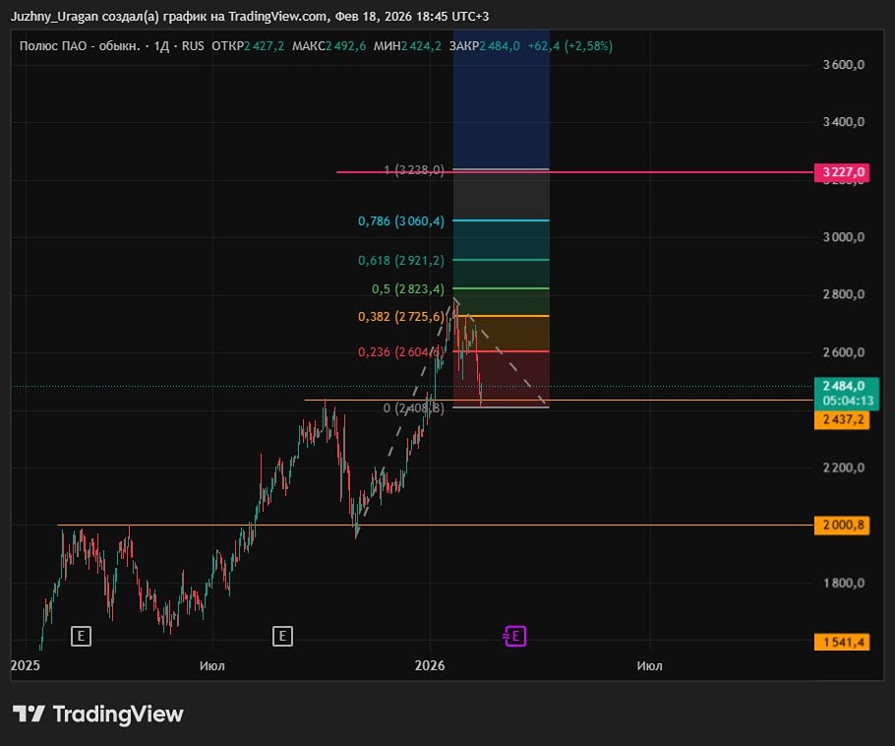Click the +62,4 (+2,58%) change value
The height and width of the screenshot is (746, 895).
point(570,46)
